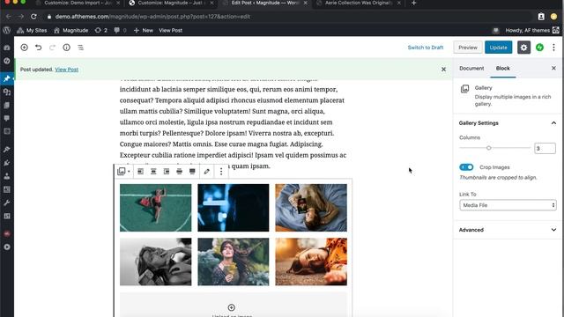
Task: Reload the browser page
Action: point(33,17)
